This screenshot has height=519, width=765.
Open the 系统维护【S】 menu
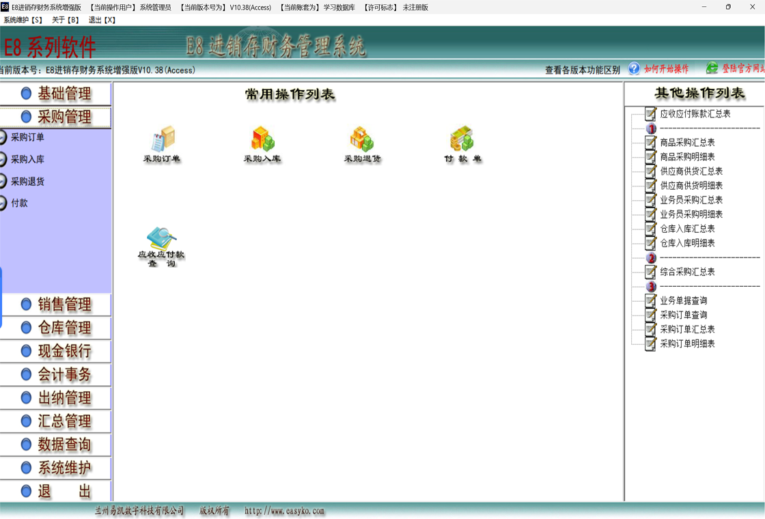coord(23,20)
